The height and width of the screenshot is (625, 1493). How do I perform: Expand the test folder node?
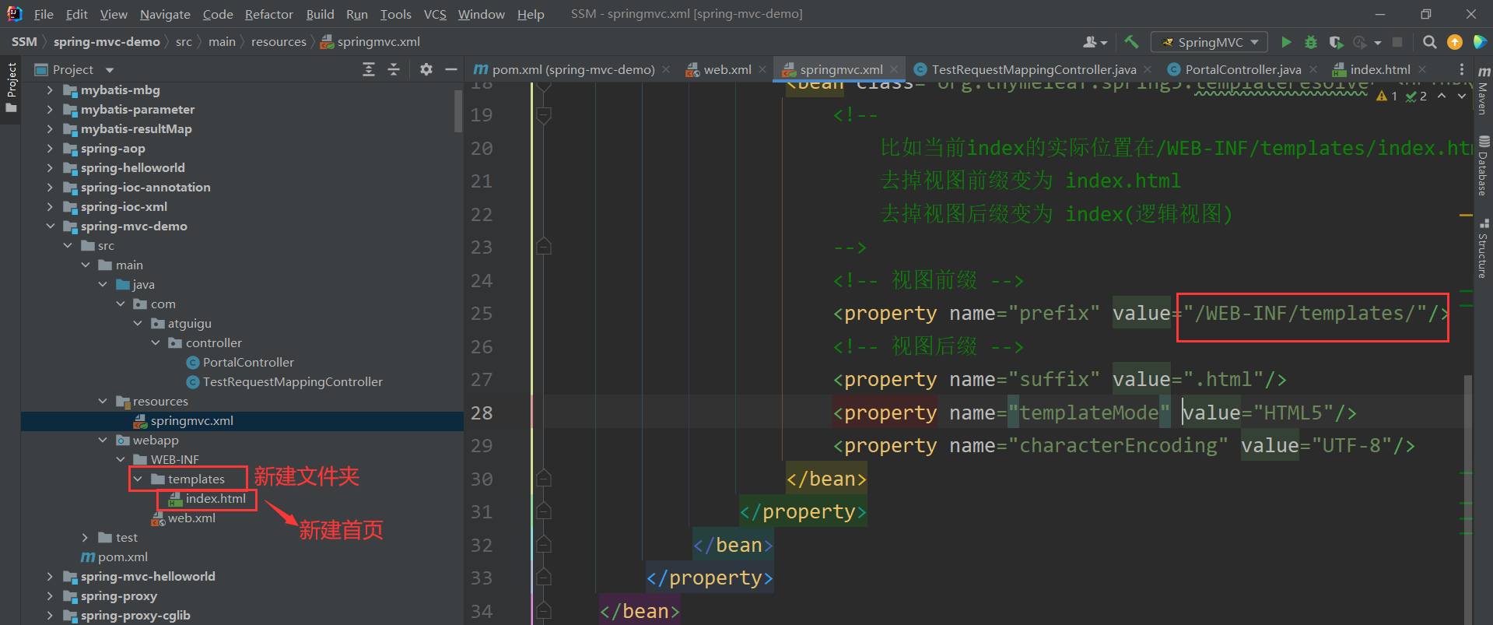point(86,537)
